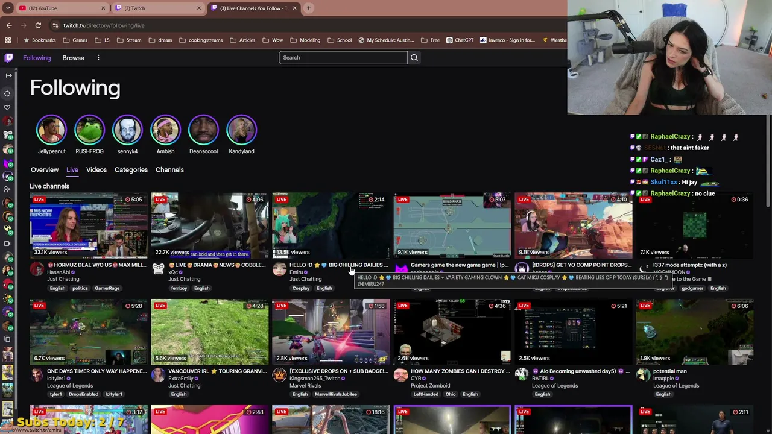Click the DropsEnabled tag under loltyler1
The width and height of the screenshot is (772, 434).
pyautogui.click(x=84, y=394)
